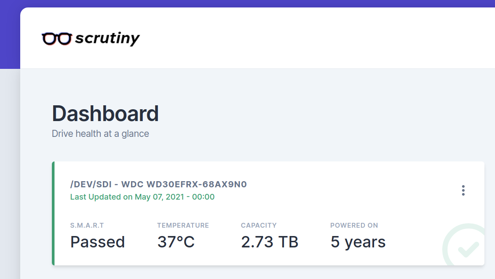The height and width of the screenshot is (279, 495).
Task: Click the green checkmark status icon
Action: pyautogui.click(x=468, y=249)
